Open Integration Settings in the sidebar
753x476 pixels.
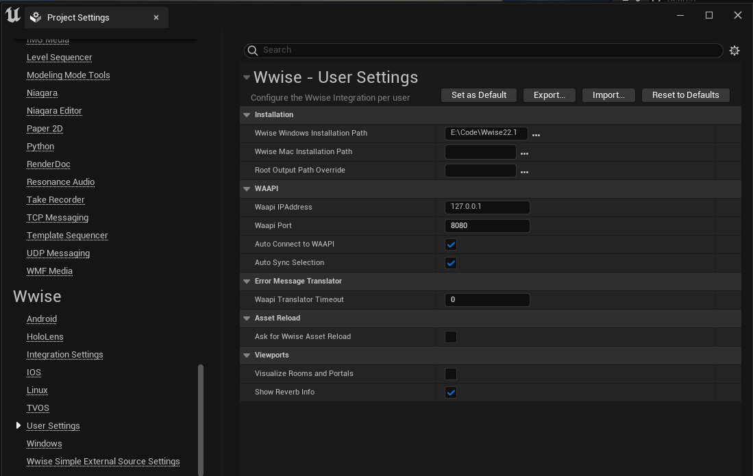64,355
